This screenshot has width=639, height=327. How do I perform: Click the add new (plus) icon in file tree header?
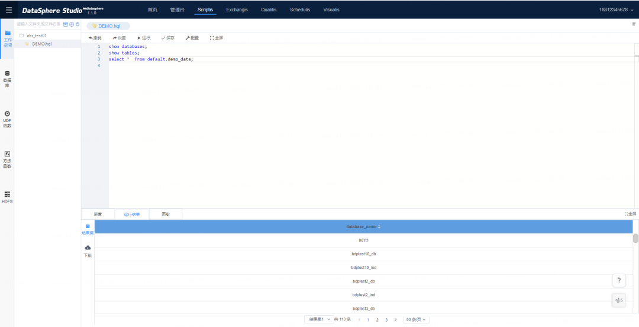72,24
